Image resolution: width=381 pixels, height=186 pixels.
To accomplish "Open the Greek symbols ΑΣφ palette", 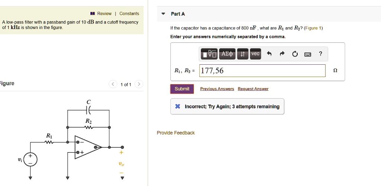I will [227, 54].
